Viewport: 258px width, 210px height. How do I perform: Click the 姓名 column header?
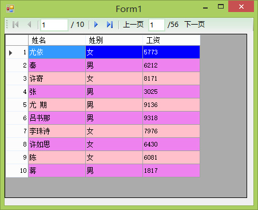pos(57,40)
